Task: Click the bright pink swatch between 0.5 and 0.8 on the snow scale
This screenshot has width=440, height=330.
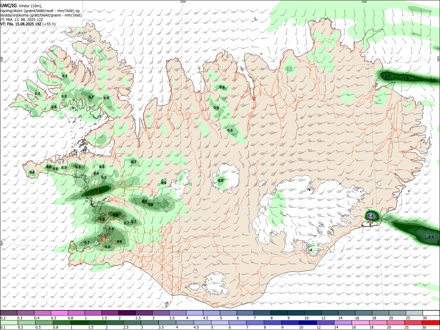Action: [59, 313]
